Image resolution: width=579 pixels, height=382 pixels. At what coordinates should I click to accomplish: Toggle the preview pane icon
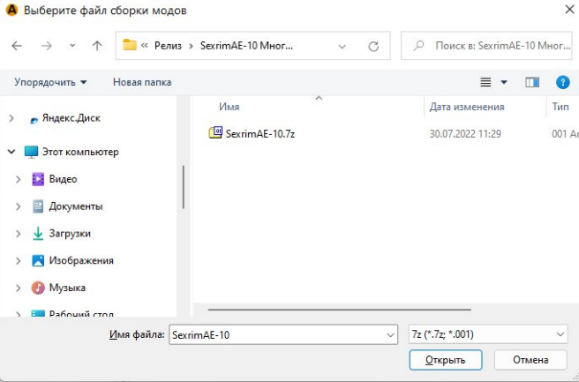pos(532,82)
